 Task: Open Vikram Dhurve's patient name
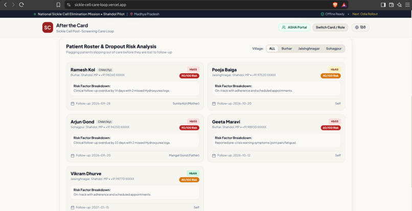[86, 173]
